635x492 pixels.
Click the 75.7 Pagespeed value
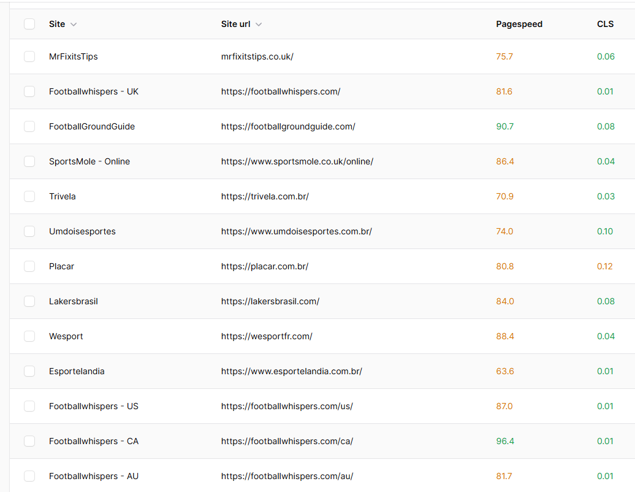[504, 56]
